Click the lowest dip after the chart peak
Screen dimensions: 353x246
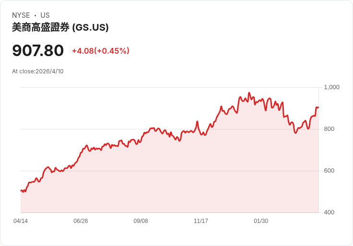pos(295,132)
